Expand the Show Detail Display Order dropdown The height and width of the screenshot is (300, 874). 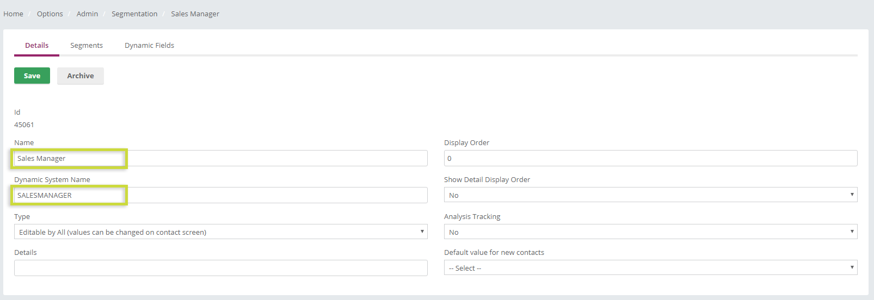click(651, 195)
